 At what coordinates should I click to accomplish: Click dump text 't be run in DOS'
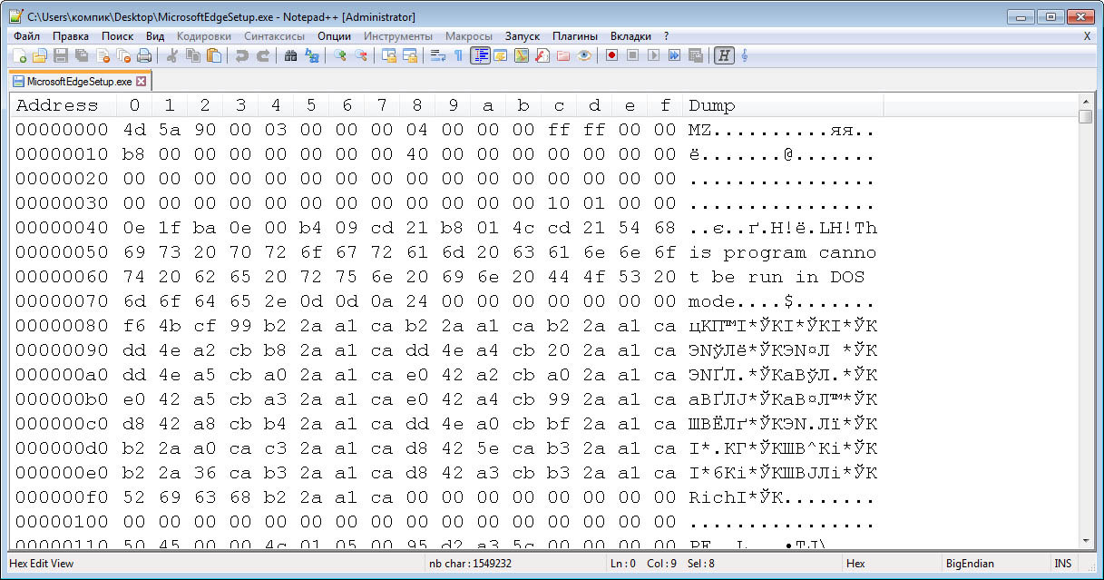coord(777,277)
